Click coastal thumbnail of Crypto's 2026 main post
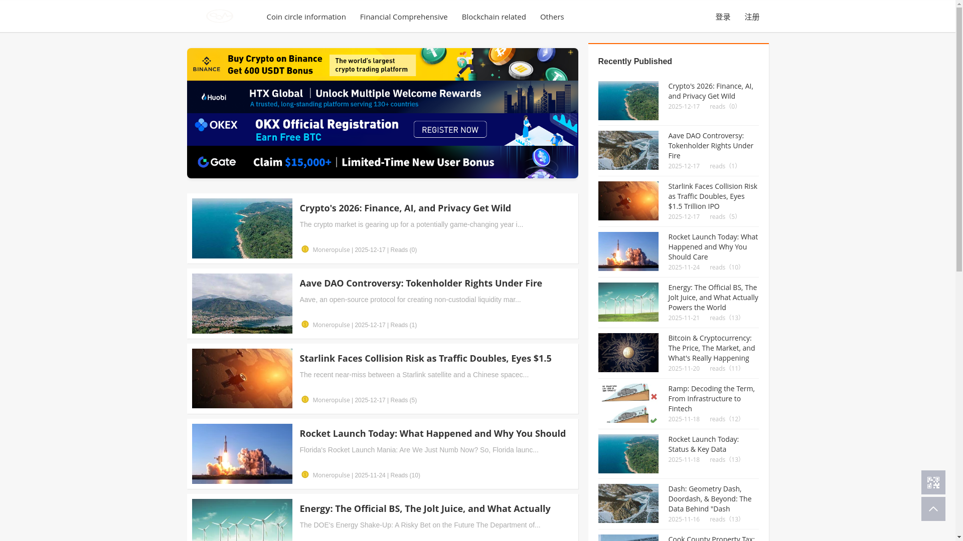Screen dimensions: 963x541 (x=242, y=228)
